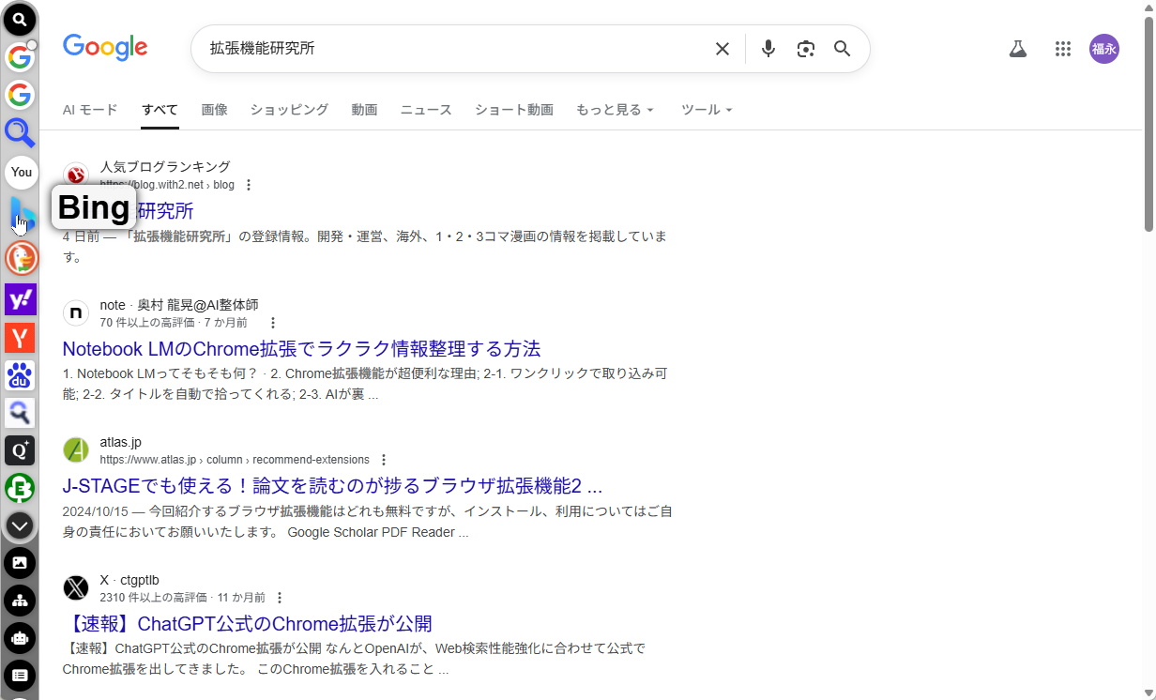
Task: Switch to the ショート動画 tab
Action: coord(514,110)
